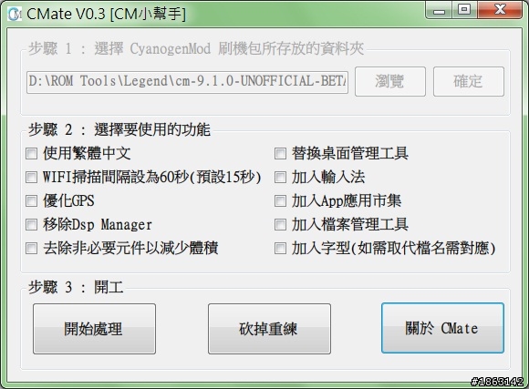Click the 開始處理 button

(x=95, y=329)
